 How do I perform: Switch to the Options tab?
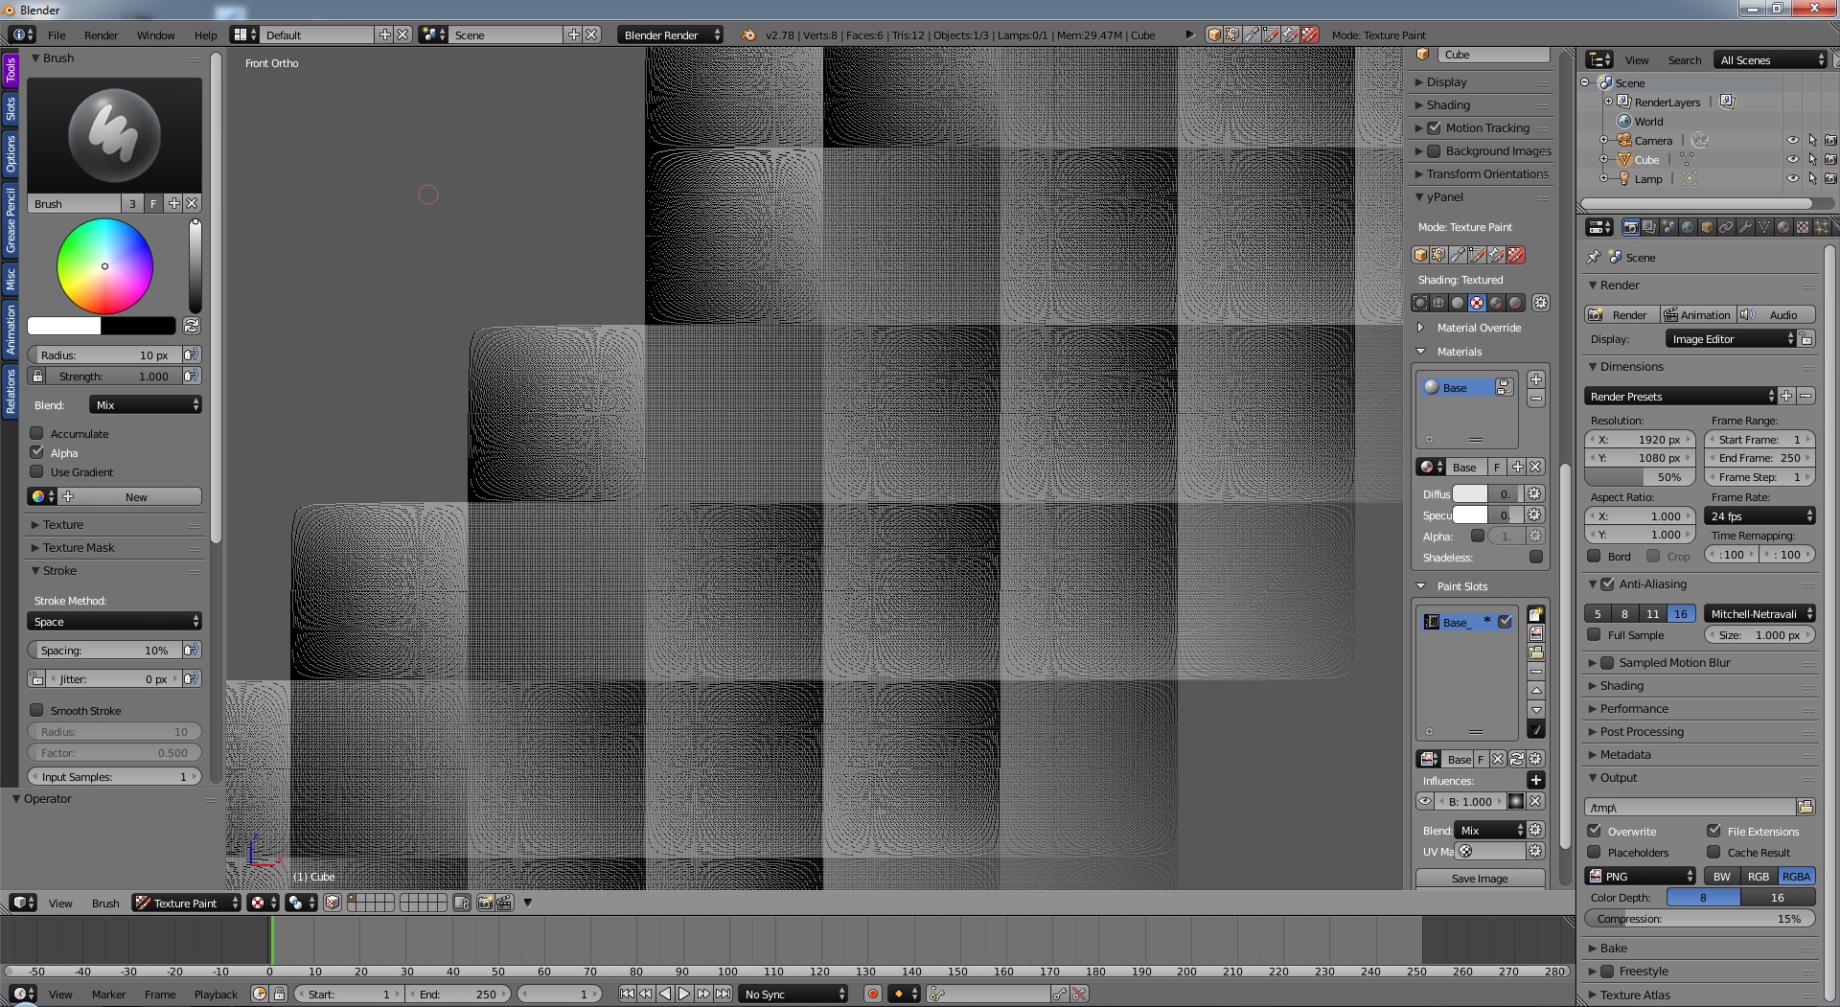[11, 153]
